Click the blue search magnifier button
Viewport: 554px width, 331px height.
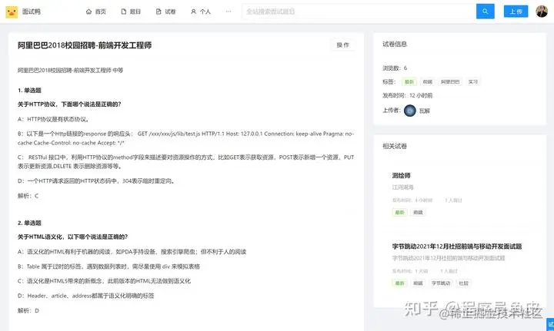(x=485, y=12)
